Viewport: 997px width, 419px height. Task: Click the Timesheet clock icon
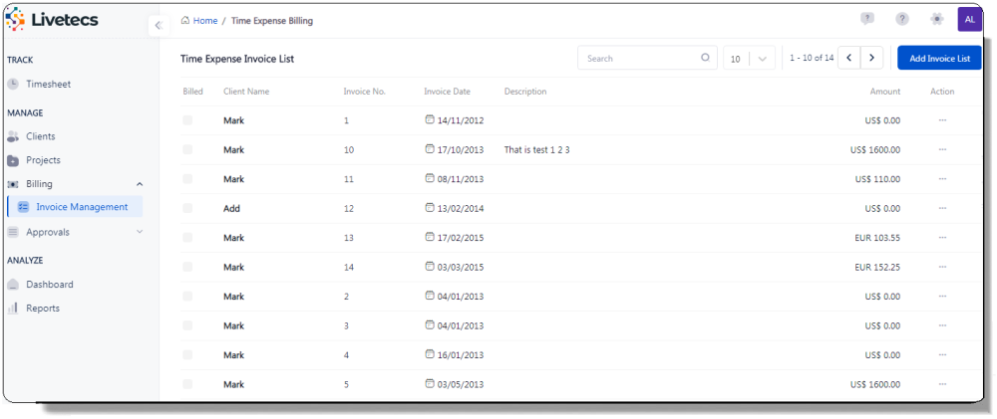point(13,84)
